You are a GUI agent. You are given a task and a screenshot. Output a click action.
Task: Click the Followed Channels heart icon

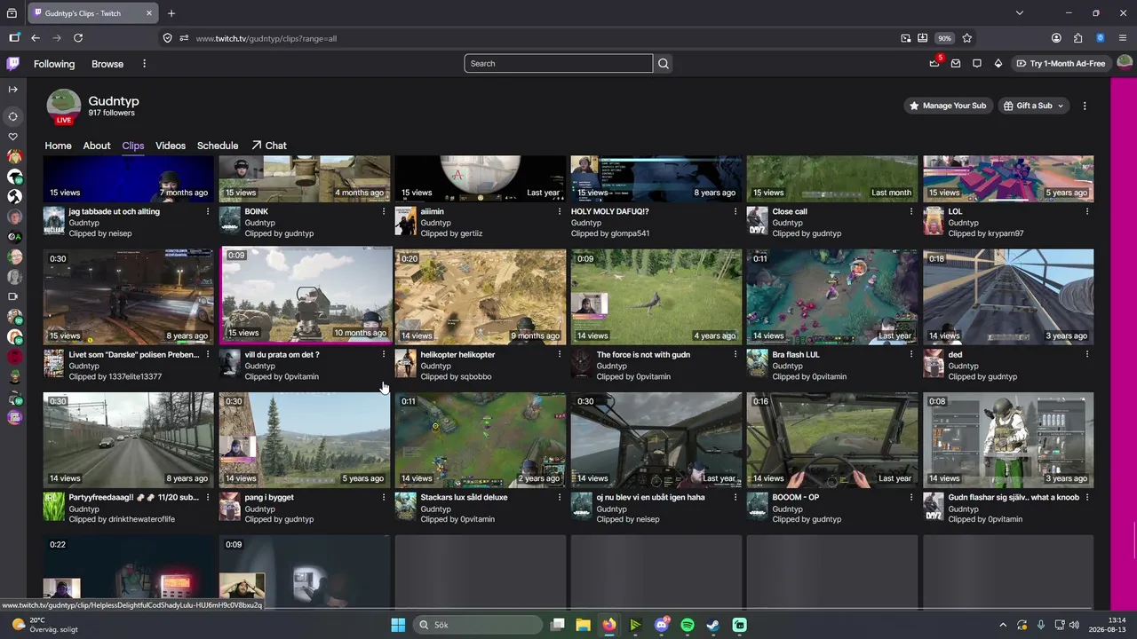(12, 137)
